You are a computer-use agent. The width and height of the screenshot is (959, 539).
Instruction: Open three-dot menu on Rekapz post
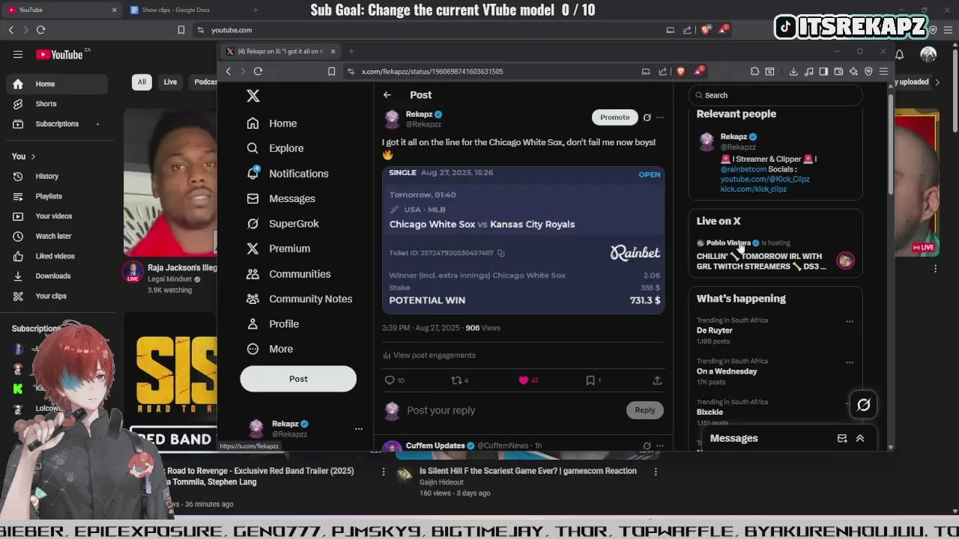pos(660,118)
